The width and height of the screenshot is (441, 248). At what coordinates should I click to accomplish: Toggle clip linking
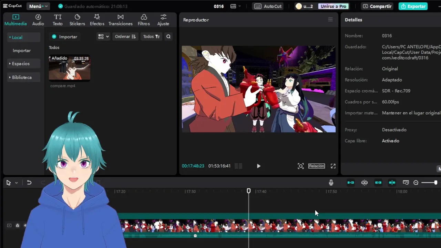pyautogui.click(x=378, y=183)
